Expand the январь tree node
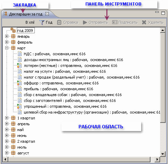The height and width of the screenshot is (164, 168). (7, 36)
